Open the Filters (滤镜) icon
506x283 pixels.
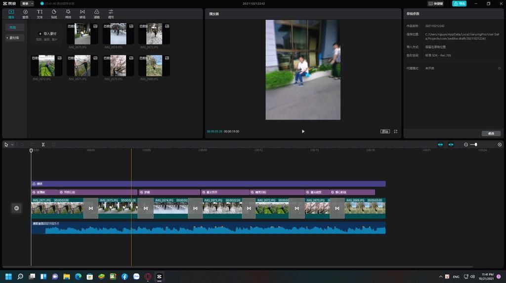click(x=97, y=13)
